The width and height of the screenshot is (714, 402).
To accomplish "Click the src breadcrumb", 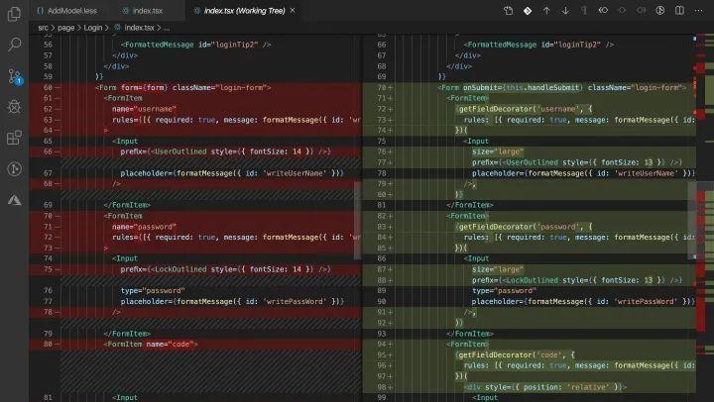I will pyautogui.click(x=43, y=28).
